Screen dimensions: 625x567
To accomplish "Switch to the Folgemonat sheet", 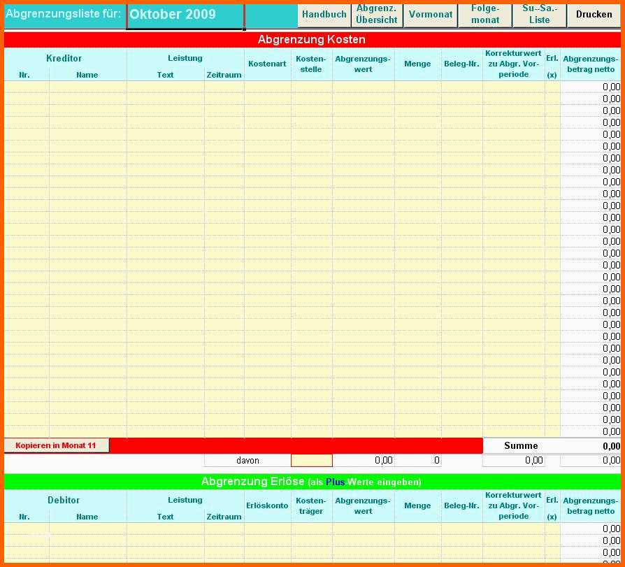I will pyautogui.click(x=484, y=15).
